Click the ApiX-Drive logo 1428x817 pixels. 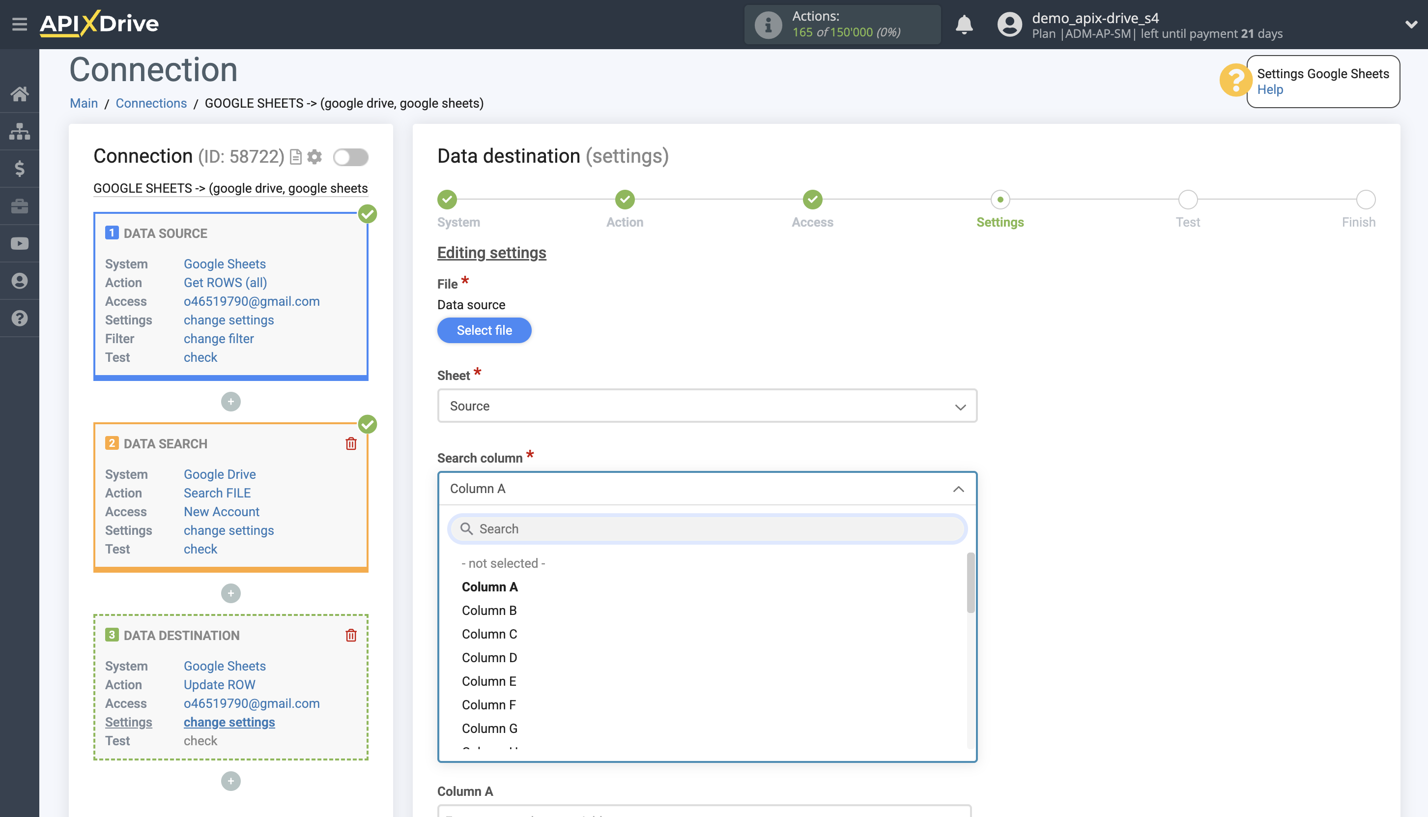[99, 24]
